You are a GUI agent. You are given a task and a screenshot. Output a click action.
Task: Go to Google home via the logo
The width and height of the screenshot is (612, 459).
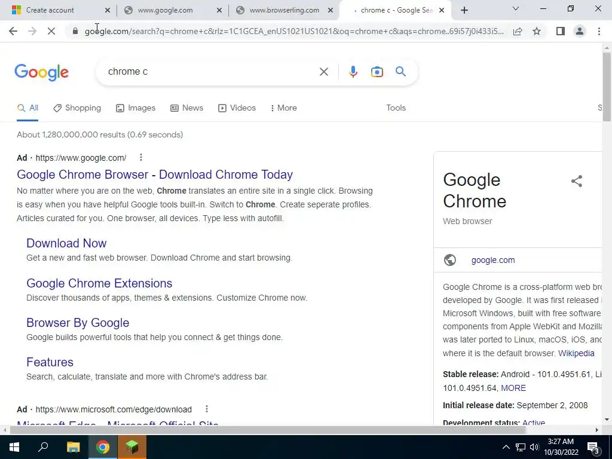[x=41, y=72]
